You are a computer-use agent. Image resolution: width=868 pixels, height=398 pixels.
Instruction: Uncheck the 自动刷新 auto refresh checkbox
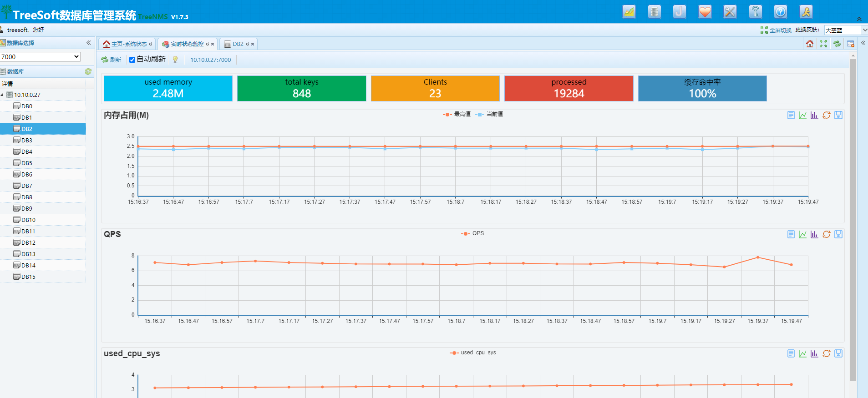tap(132, 60)
